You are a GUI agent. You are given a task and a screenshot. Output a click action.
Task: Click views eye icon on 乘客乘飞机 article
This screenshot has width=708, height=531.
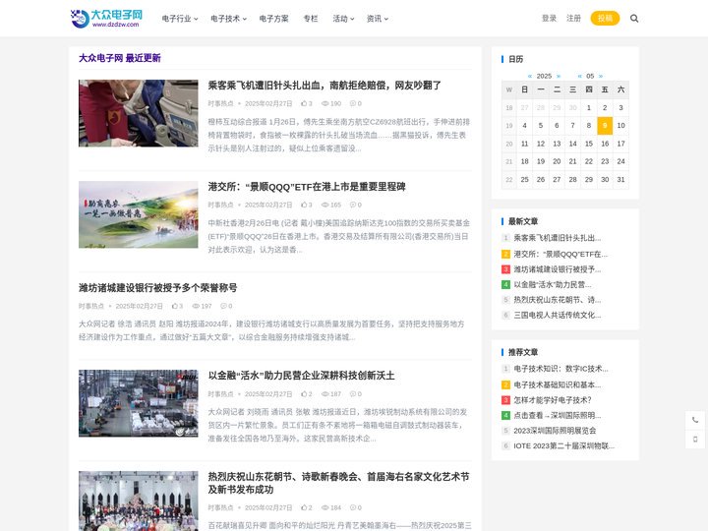tap(324, 103)
